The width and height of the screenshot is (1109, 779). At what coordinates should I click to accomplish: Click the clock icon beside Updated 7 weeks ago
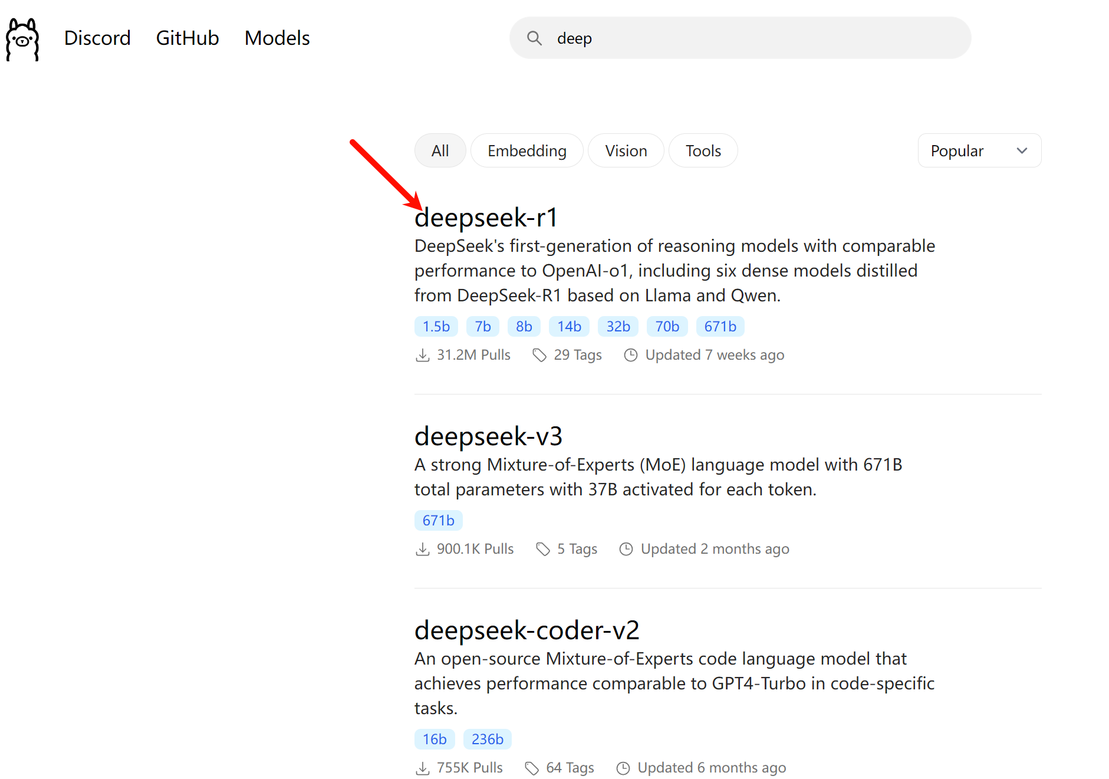pyautogui.click(x=631, y=355)
